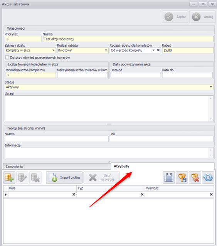
Task: Clear the Pula column filter
Action: click(74, 194)
